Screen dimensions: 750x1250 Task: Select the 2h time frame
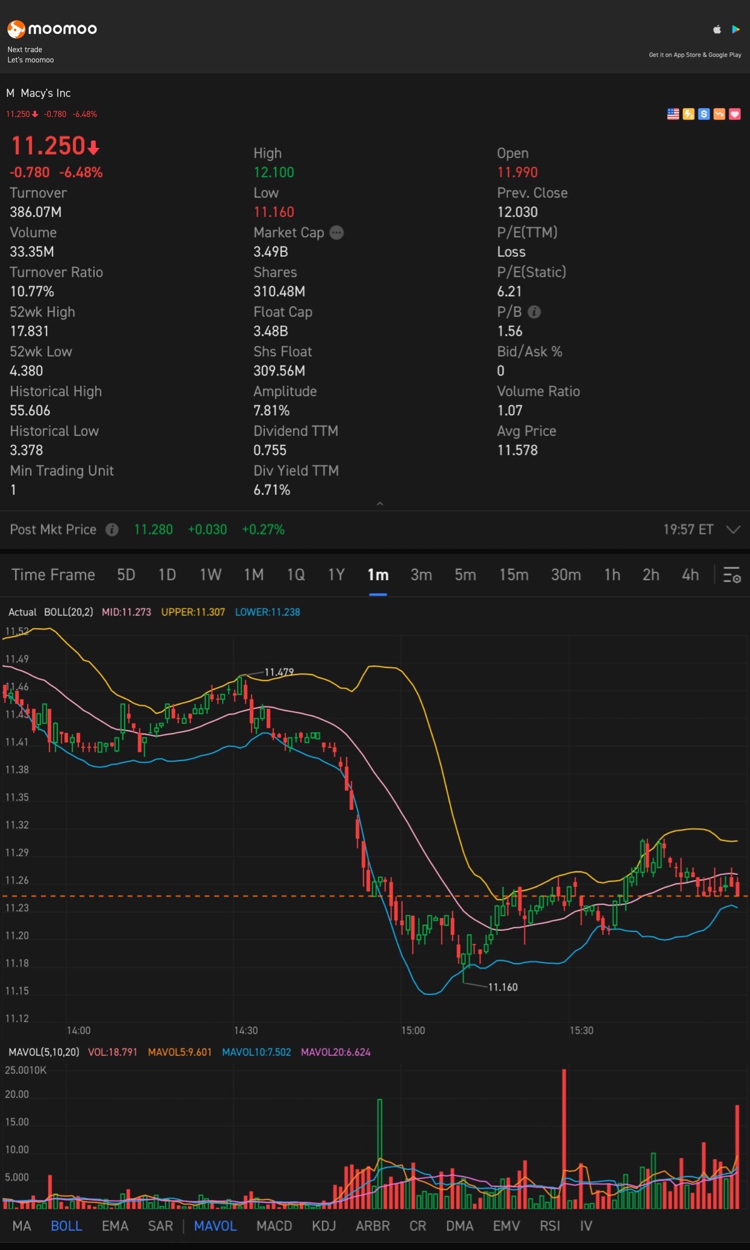tap(651, 575)
